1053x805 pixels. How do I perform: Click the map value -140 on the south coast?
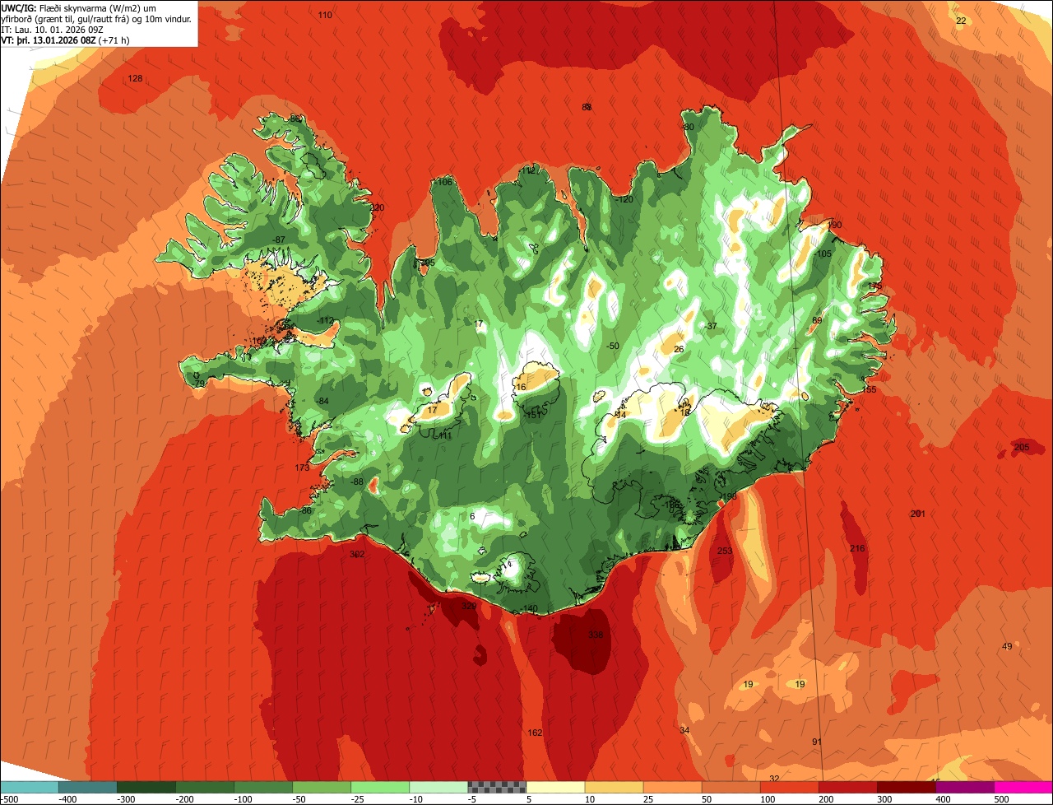tap(529, 608)
